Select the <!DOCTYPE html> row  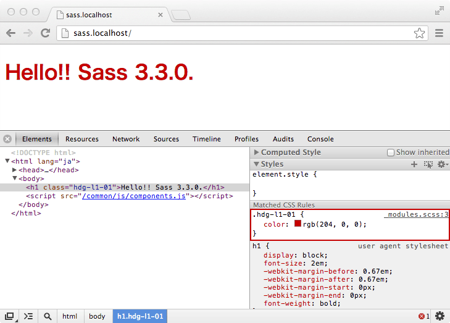click(x=43, y=153)
